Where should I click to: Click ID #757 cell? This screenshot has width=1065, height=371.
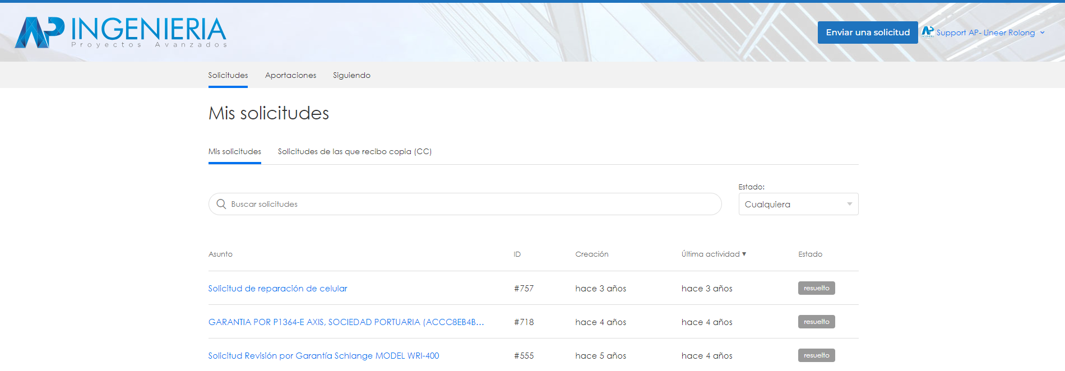524,288
